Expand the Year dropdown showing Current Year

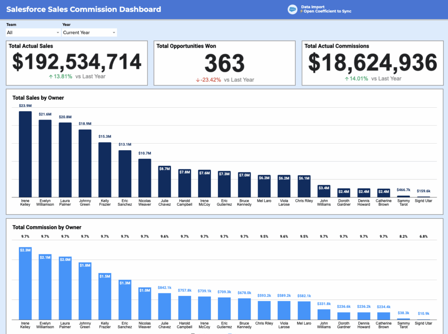(x=89, y=32)
